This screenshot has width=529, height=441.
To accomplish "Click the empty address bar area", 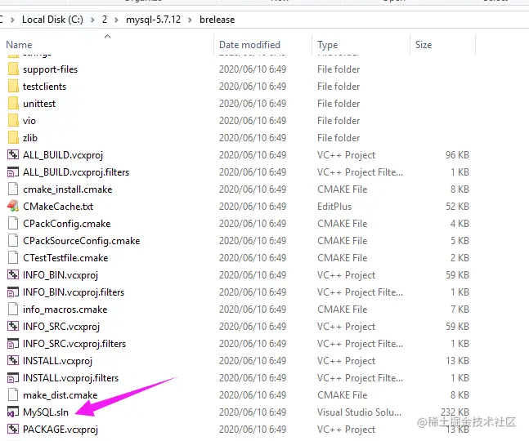I will click(381, 20).
